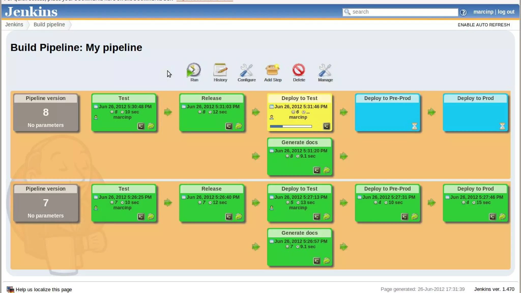
Task: Open console icon on Generate docs build 7
Action: pos(316,261)
